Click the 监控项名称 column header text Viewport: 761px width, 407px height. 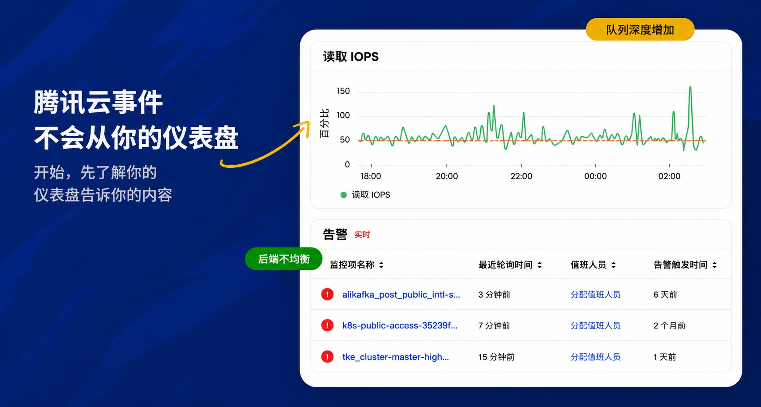click(352, 265)
